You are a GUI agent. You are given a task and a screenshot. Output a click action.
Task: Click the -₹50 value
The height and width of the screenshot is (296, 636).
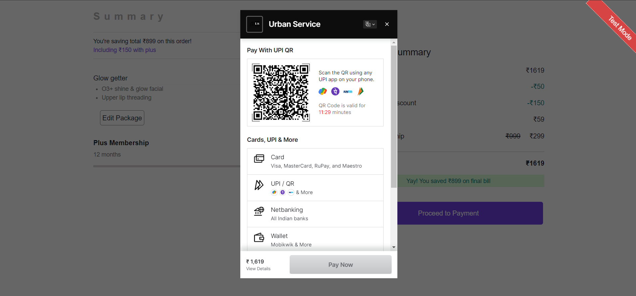[x=538, y=86]
